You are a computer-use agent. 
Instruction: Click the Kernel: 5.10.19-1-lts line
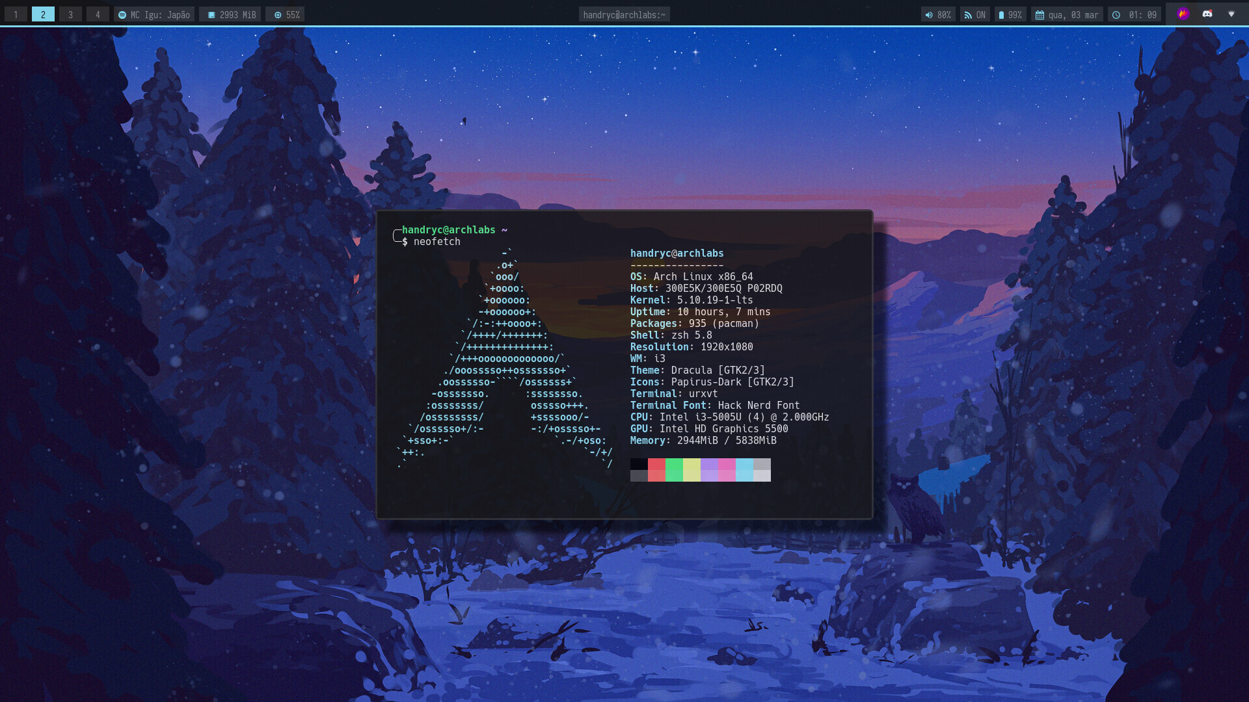(692, 300)
